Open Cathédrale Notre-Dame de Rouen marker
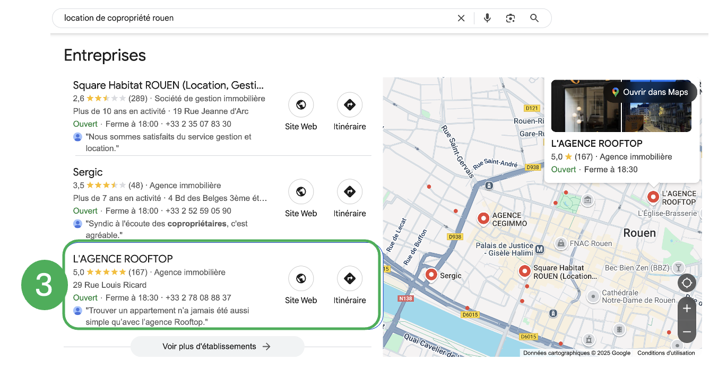This screenshot has width=727, height=369. click(x=593, y=296)
